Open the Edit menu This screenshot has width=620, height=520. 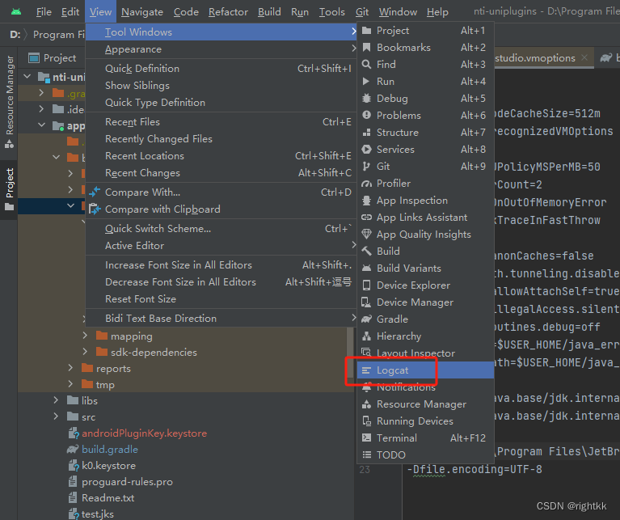point(70,12)
